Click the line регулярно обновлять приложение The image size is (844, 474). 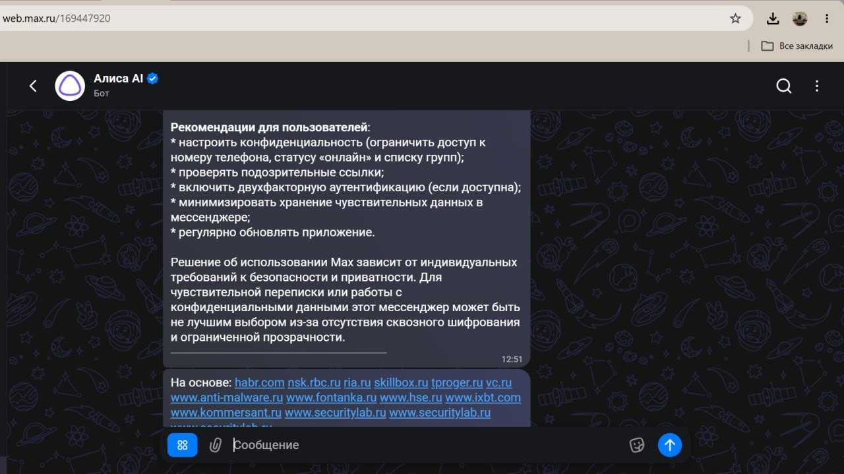click(x=272, y=232)
